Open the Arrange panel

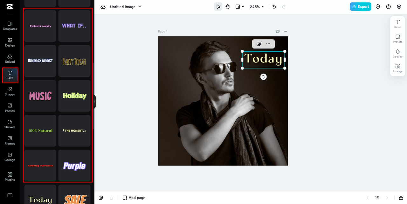click(397, 68)
